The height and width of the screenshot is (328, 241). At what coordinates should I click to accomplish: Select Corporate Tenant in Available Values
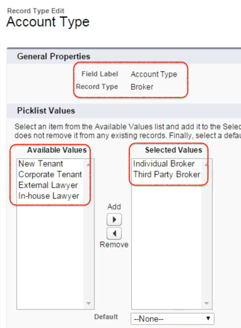coord(50,174)
